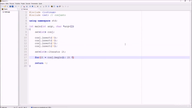The width and height of the screenshot is (192, 108).
Task: Click the Falcon logo toolbar icon
Action: (x=52, y=6)
